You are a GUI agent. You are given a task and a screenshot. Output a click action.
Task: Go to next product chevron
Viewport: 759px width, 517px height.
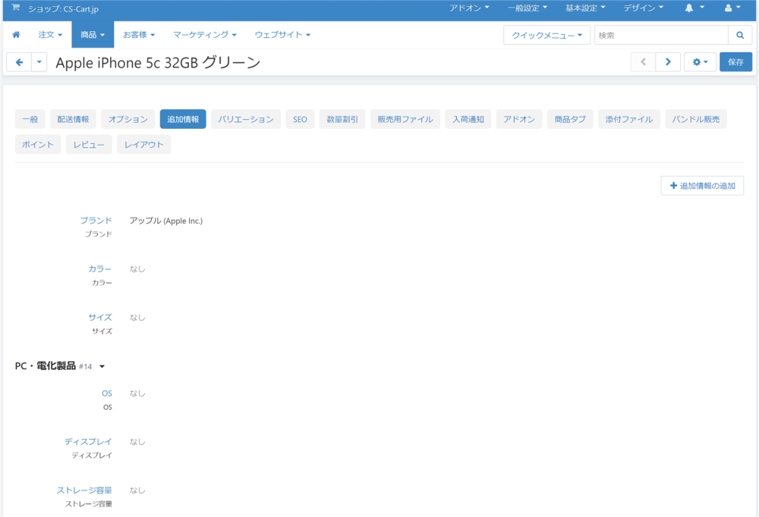[x=669, y=62]
